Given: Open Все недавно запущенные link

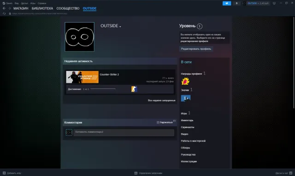Looking at the screenshot, I should tap(162, 100).
